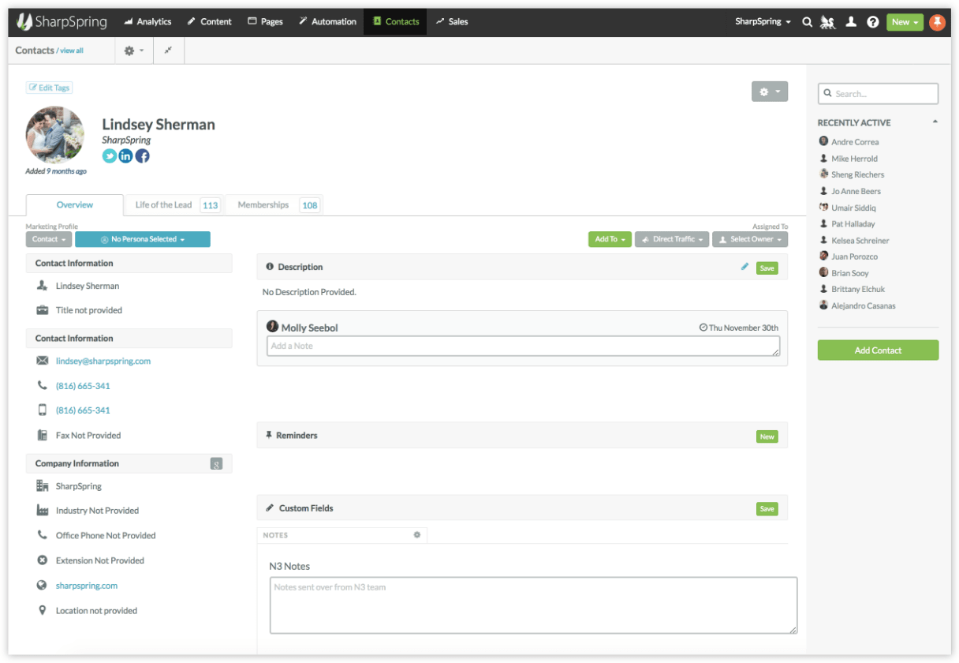Click the envelope icon beside the email
Image resolution: width=959 pixels, height=663 pixels.
[43, 361]
